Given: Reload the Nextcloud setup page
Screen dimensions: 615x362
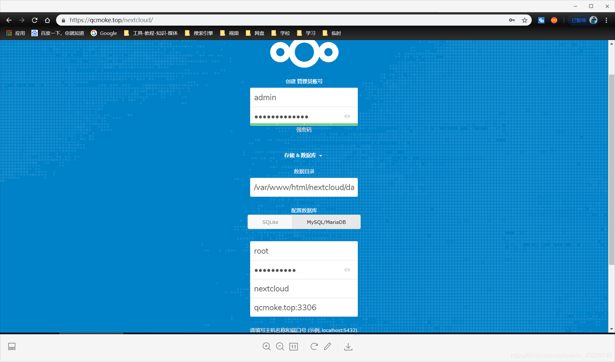Looking at the screenshot, I should [x=34, y=20].
